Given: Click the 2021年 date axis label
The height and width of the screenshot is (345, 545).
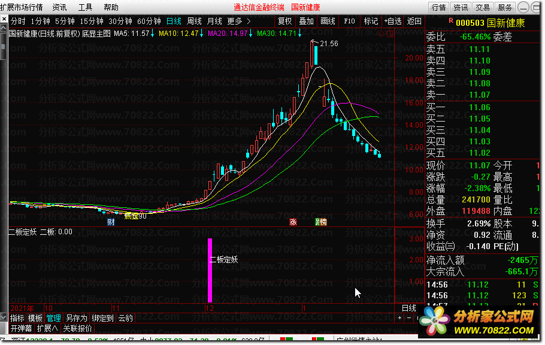Looking at the screenshot, I should (22, 308).
